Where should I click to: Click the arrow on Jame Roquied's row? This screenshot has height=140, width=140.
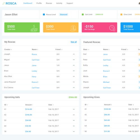(74, 82)
